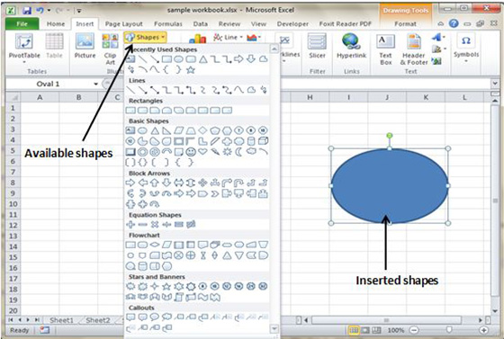Select the inserted blue oval shape
Screen dimensions: 504x339
(x=390, y=186)
